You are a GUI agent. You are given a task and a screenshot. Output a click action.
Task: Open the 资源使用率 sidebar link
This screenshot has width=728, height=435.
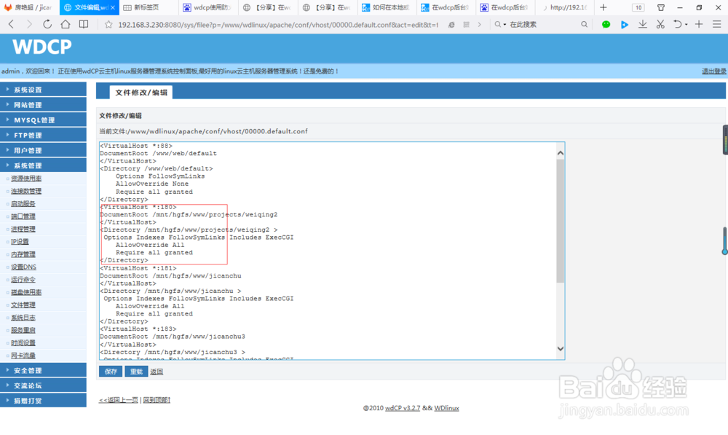[x=26, y=179]
